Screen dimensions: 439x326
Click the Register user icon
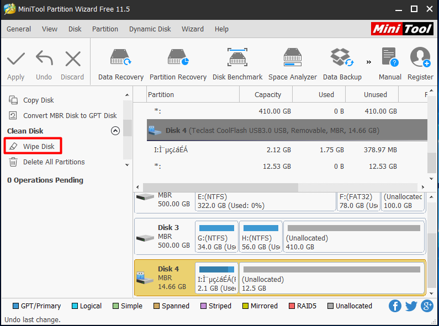[x=420, y=57]
